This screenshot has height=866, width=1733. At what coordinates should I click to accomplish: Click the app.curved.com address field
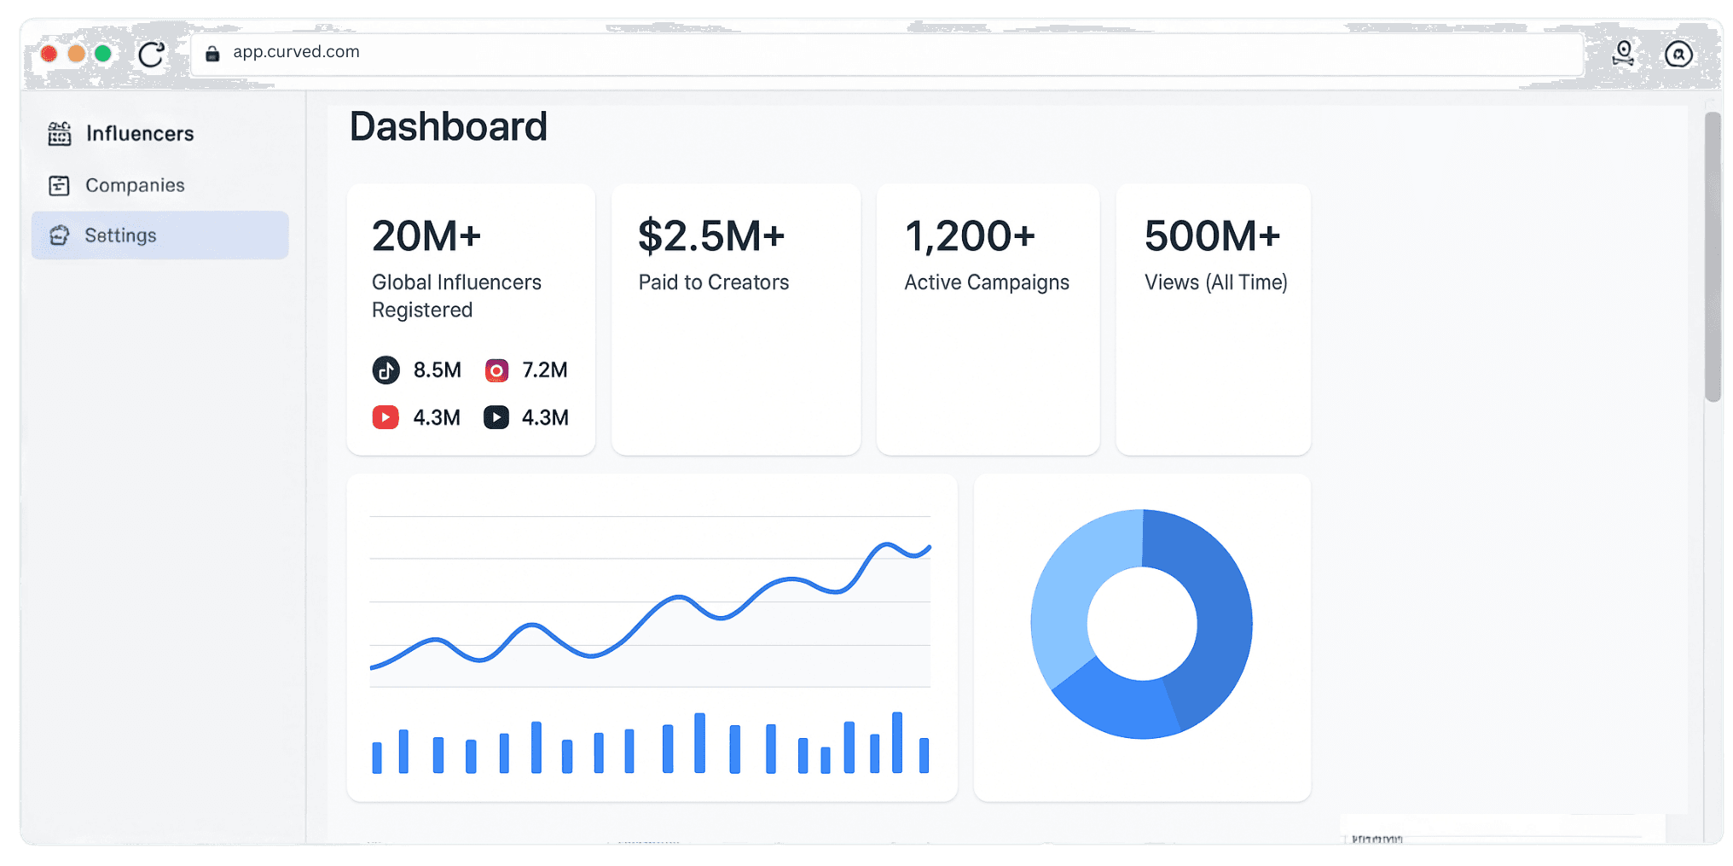(853, 53)
